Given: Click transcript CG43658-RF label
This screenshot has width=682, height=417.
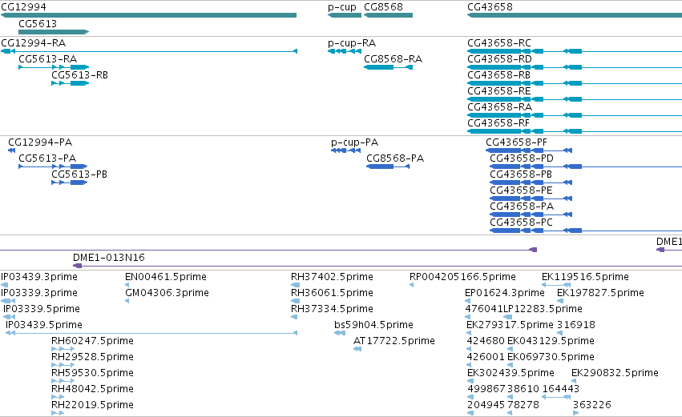Looking at the screenshot, I should pyautogui.click(x=498, y=123).
